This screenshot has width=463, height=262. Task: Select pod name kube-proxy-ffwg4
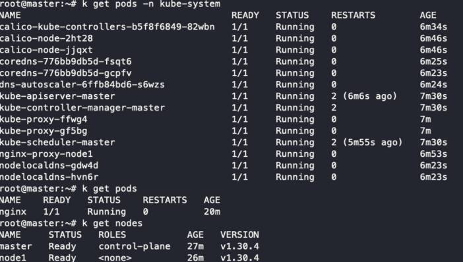[44, 119]
